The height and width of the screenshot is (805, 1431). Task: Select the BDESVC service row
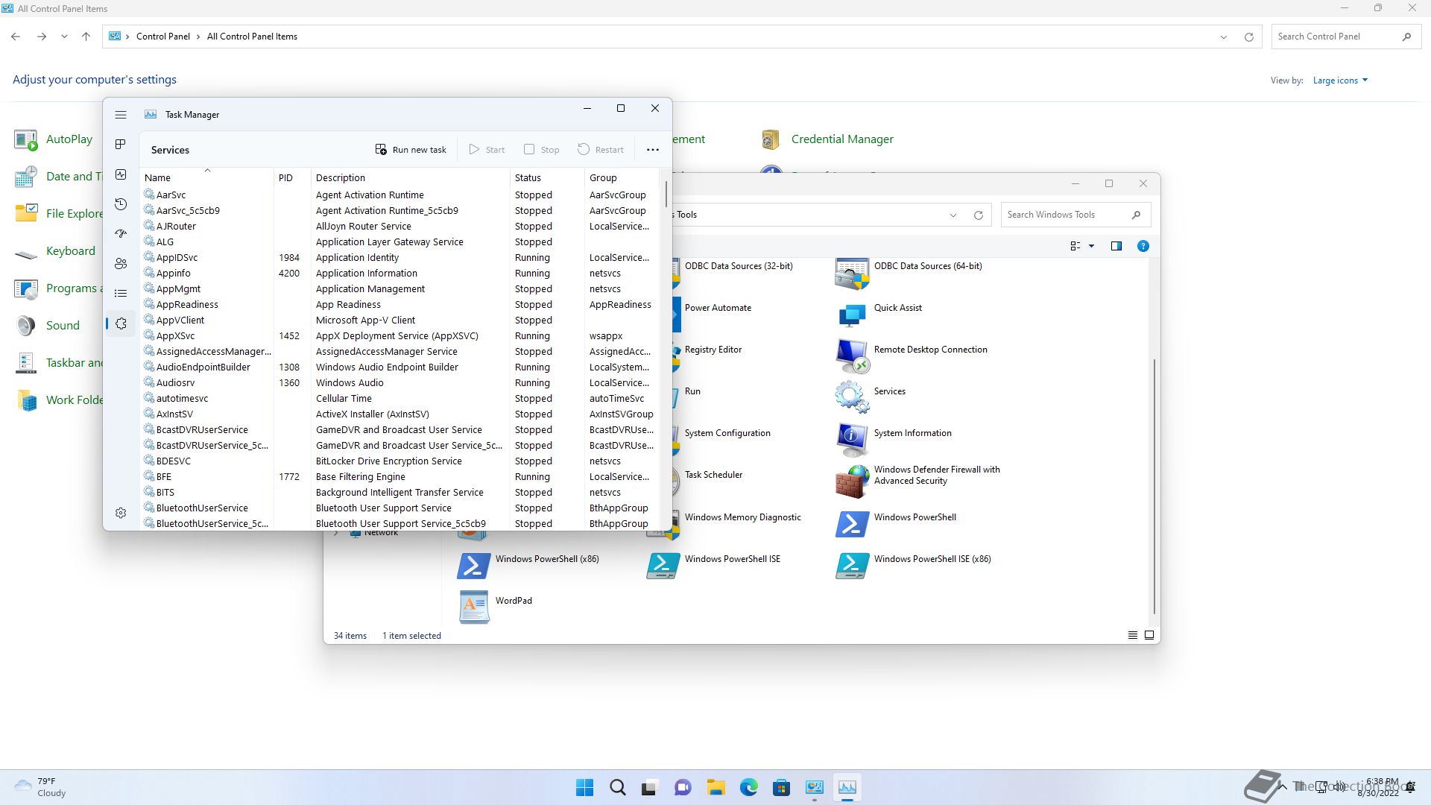pyautogui.click(x=400, y=461)
